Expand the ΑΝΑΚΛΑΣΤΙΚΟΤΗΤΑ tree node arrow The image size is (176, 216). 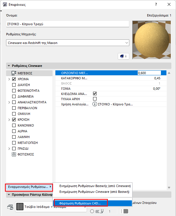coord(9,102)
